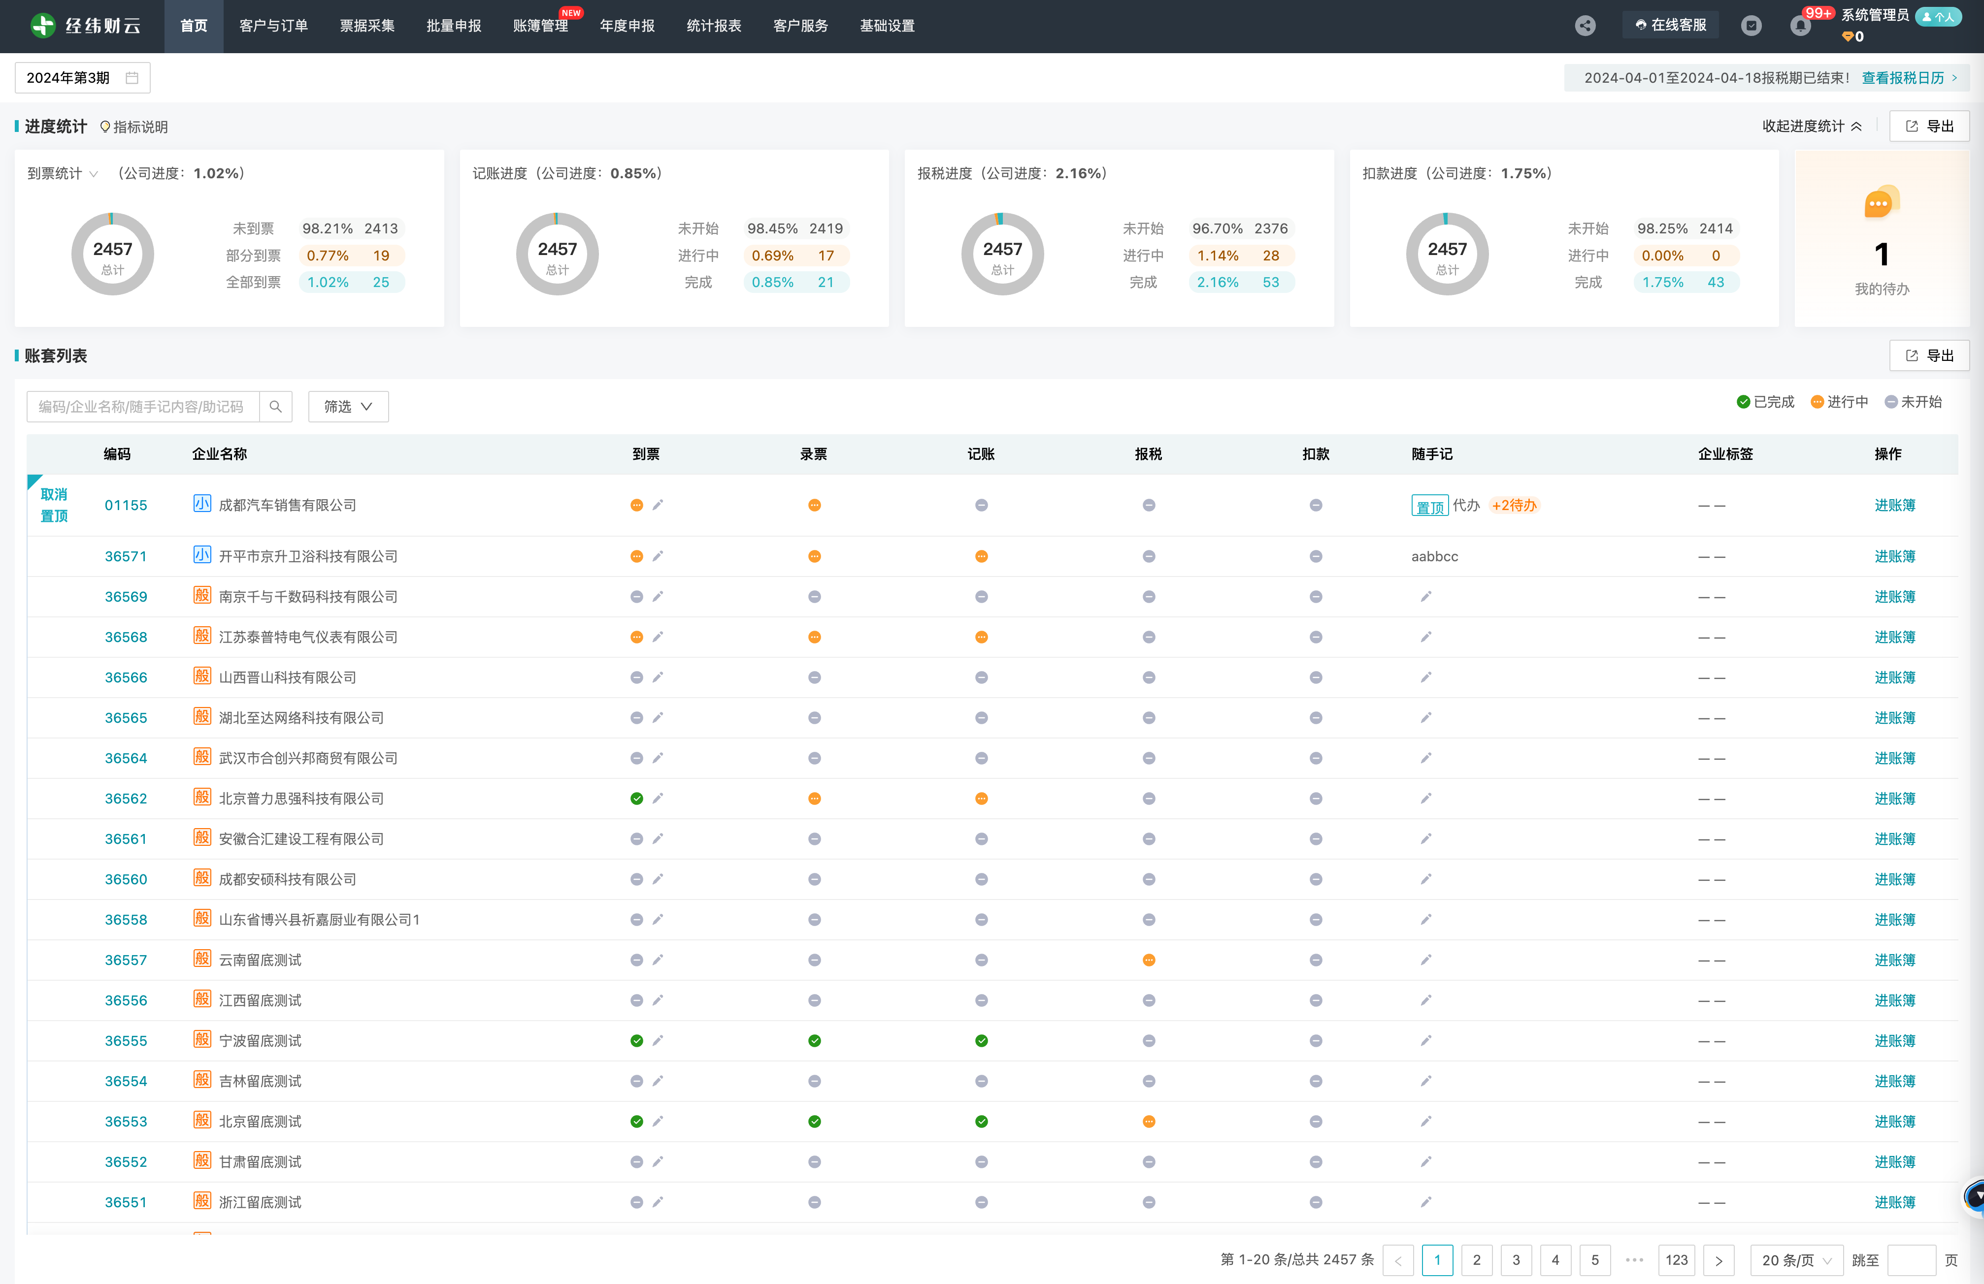The image size is (1984, 1284).
Task: Export progress statistics with top 导出
Action: pos(1929,127)
